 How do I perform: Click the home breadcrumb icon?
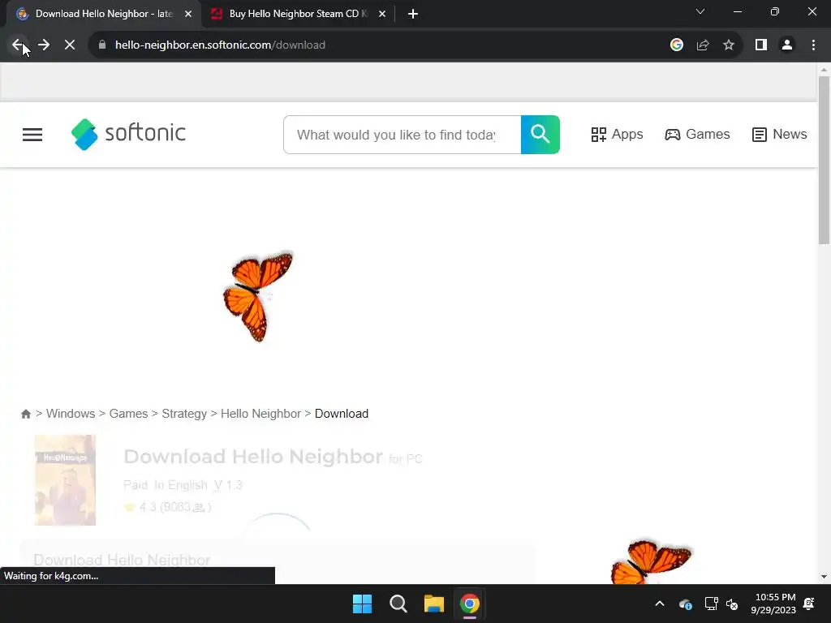[x=26, y=414]
